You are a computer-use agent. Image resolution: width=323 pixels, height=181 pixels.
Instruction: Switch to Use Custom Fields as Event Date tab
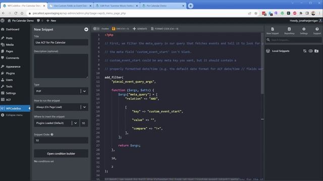tap(70, 6)
